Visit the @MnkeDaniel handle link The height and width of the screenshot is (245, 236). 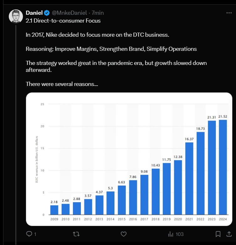pyautogui.click(x=69, y=13)
